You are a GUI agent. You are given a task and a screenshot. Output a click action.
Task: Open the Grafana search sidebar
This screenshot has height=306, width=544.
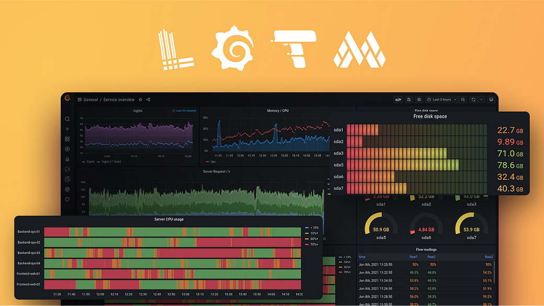[67, 119]
